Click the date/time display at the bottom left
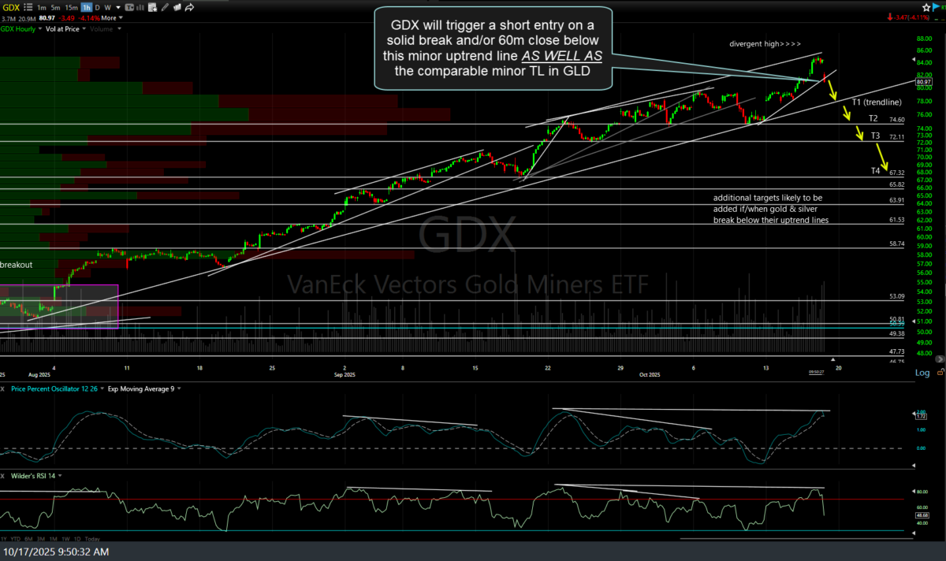The image size is (946, 561). pos(56,552)
